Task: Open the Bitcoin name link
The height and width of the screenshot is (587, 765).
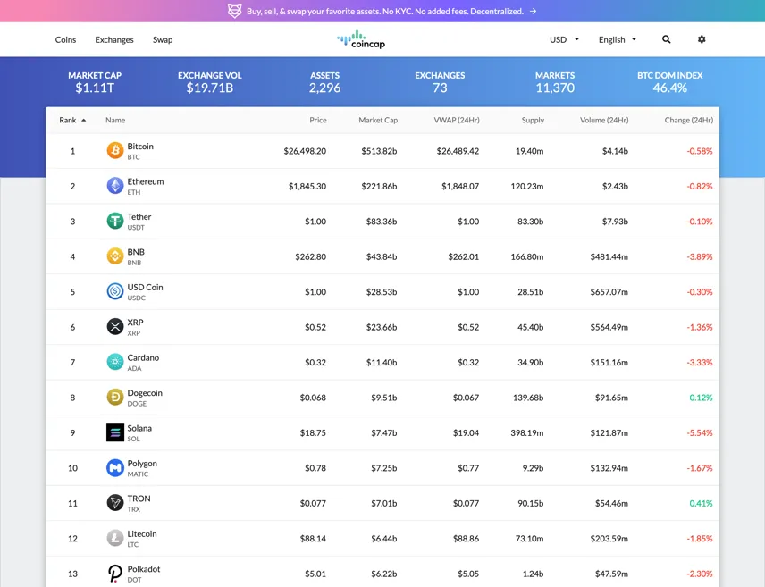Action: 140,146
